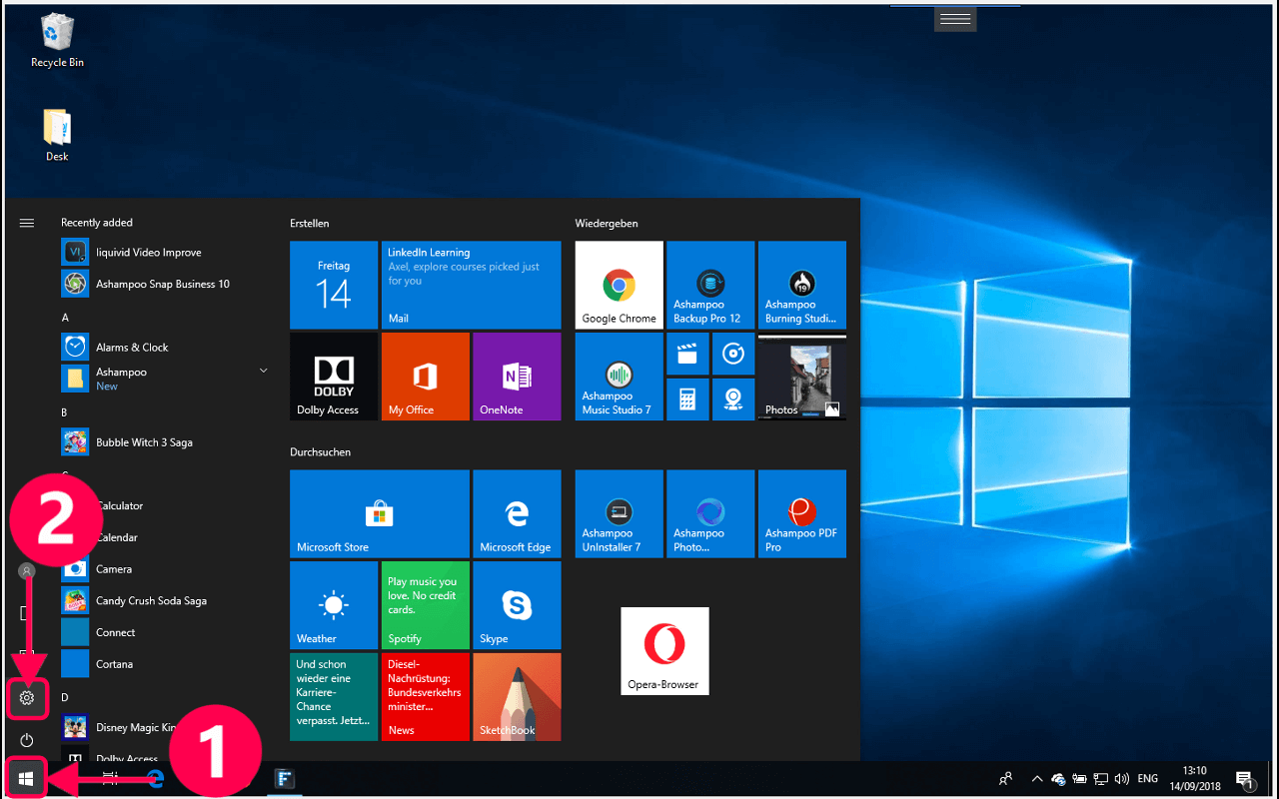The height and width of the screenshot is (799, 1279).
Task: Open the calendar tile showing Freitag 14
Action: pos(334,285)
